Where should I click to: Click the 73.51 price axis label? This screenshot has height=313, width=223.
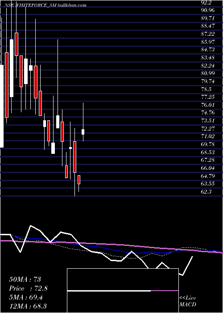[x=208, y=121]
